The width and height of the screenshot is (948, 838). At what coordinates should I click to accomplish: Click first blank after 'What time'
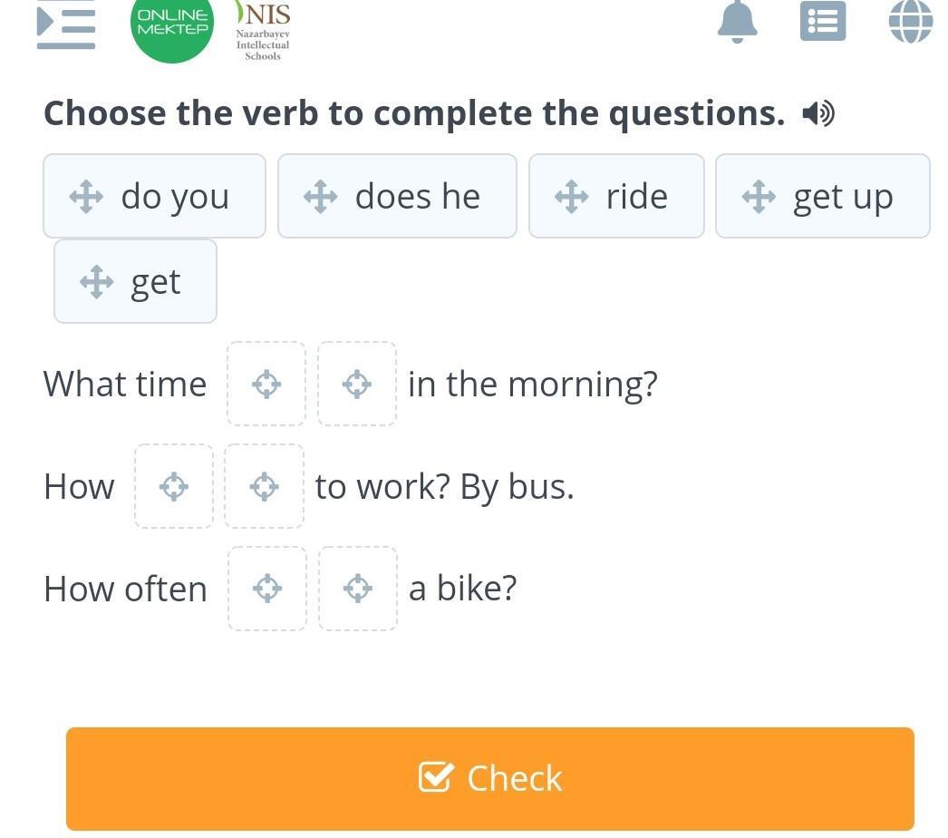(x=266, y=385)
